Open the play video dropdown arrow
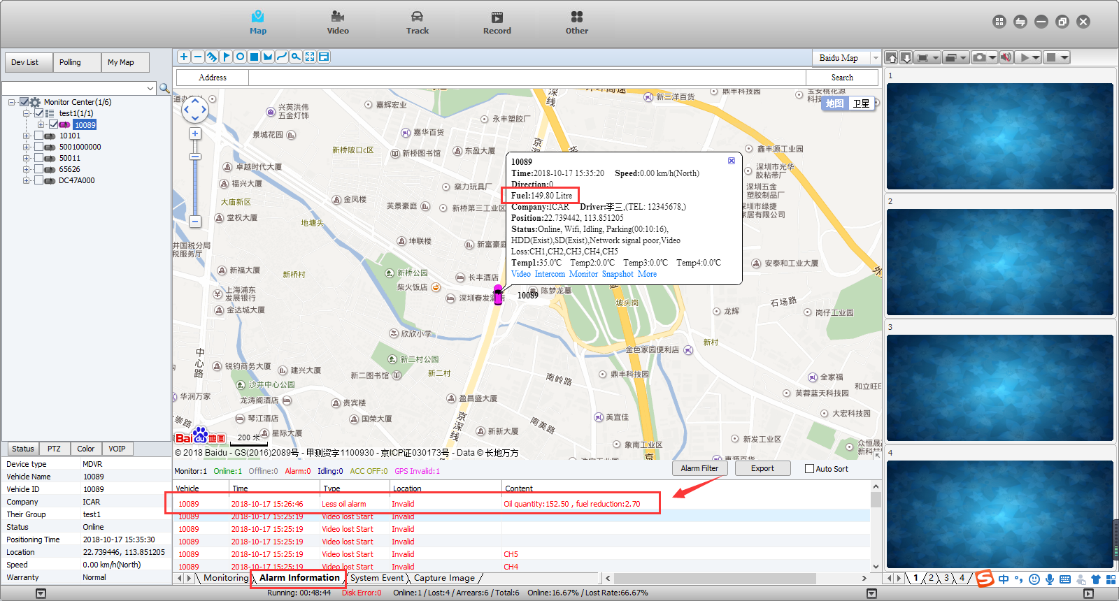 (1036, 57)
